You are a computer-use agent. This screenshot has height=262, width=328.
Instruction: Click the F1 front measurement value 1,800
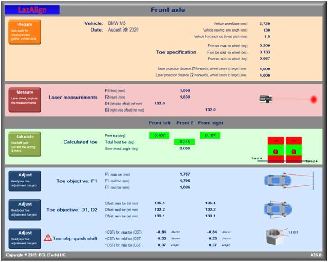pos(185,90)
